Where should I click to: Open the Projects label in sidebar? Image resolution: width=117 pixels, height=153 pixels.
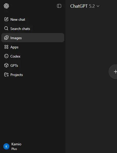(17, 75)
